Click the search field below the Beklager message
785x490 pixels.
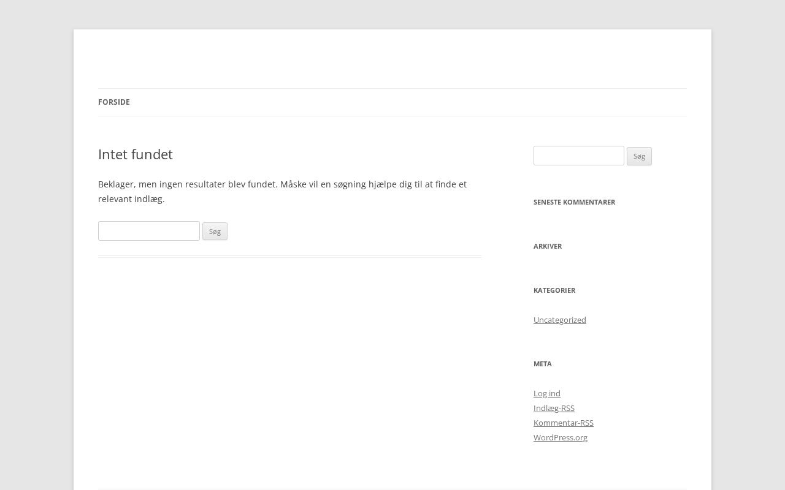[148, 231]
